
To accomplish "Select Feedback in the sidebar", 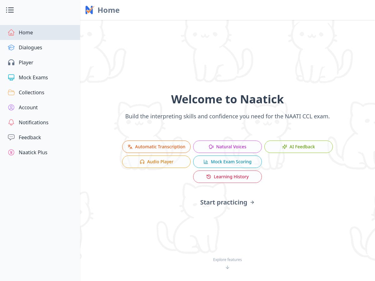I will [x=40, y=137].
